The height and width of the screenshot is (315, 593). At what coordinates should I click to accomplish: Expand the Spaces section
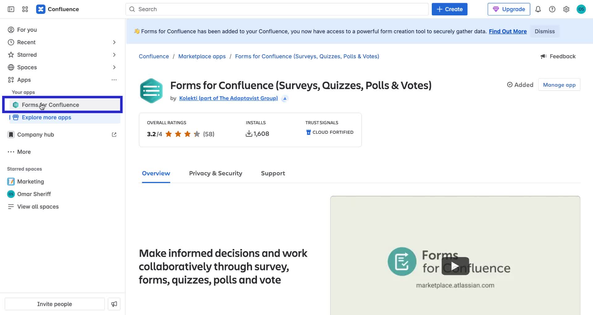pos(114,67)
